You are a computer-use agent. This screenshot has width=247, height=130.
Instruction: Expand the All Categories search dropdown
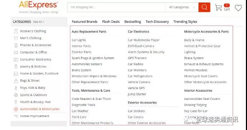coord(182,7)
